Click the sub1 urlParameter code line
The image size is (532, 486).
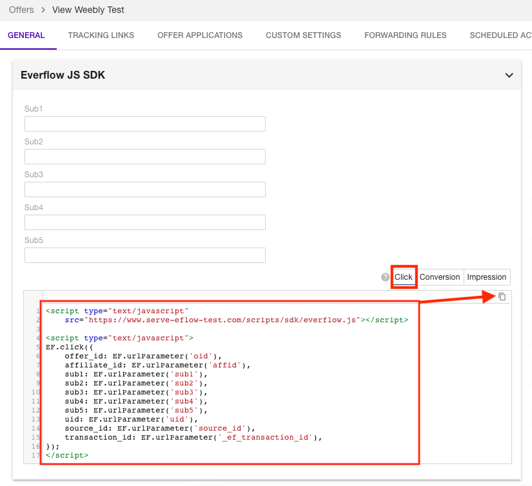tap(136, 374)
